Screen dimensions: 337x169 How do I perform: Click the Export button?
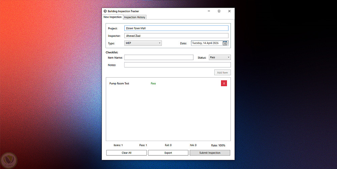point(168,153)
